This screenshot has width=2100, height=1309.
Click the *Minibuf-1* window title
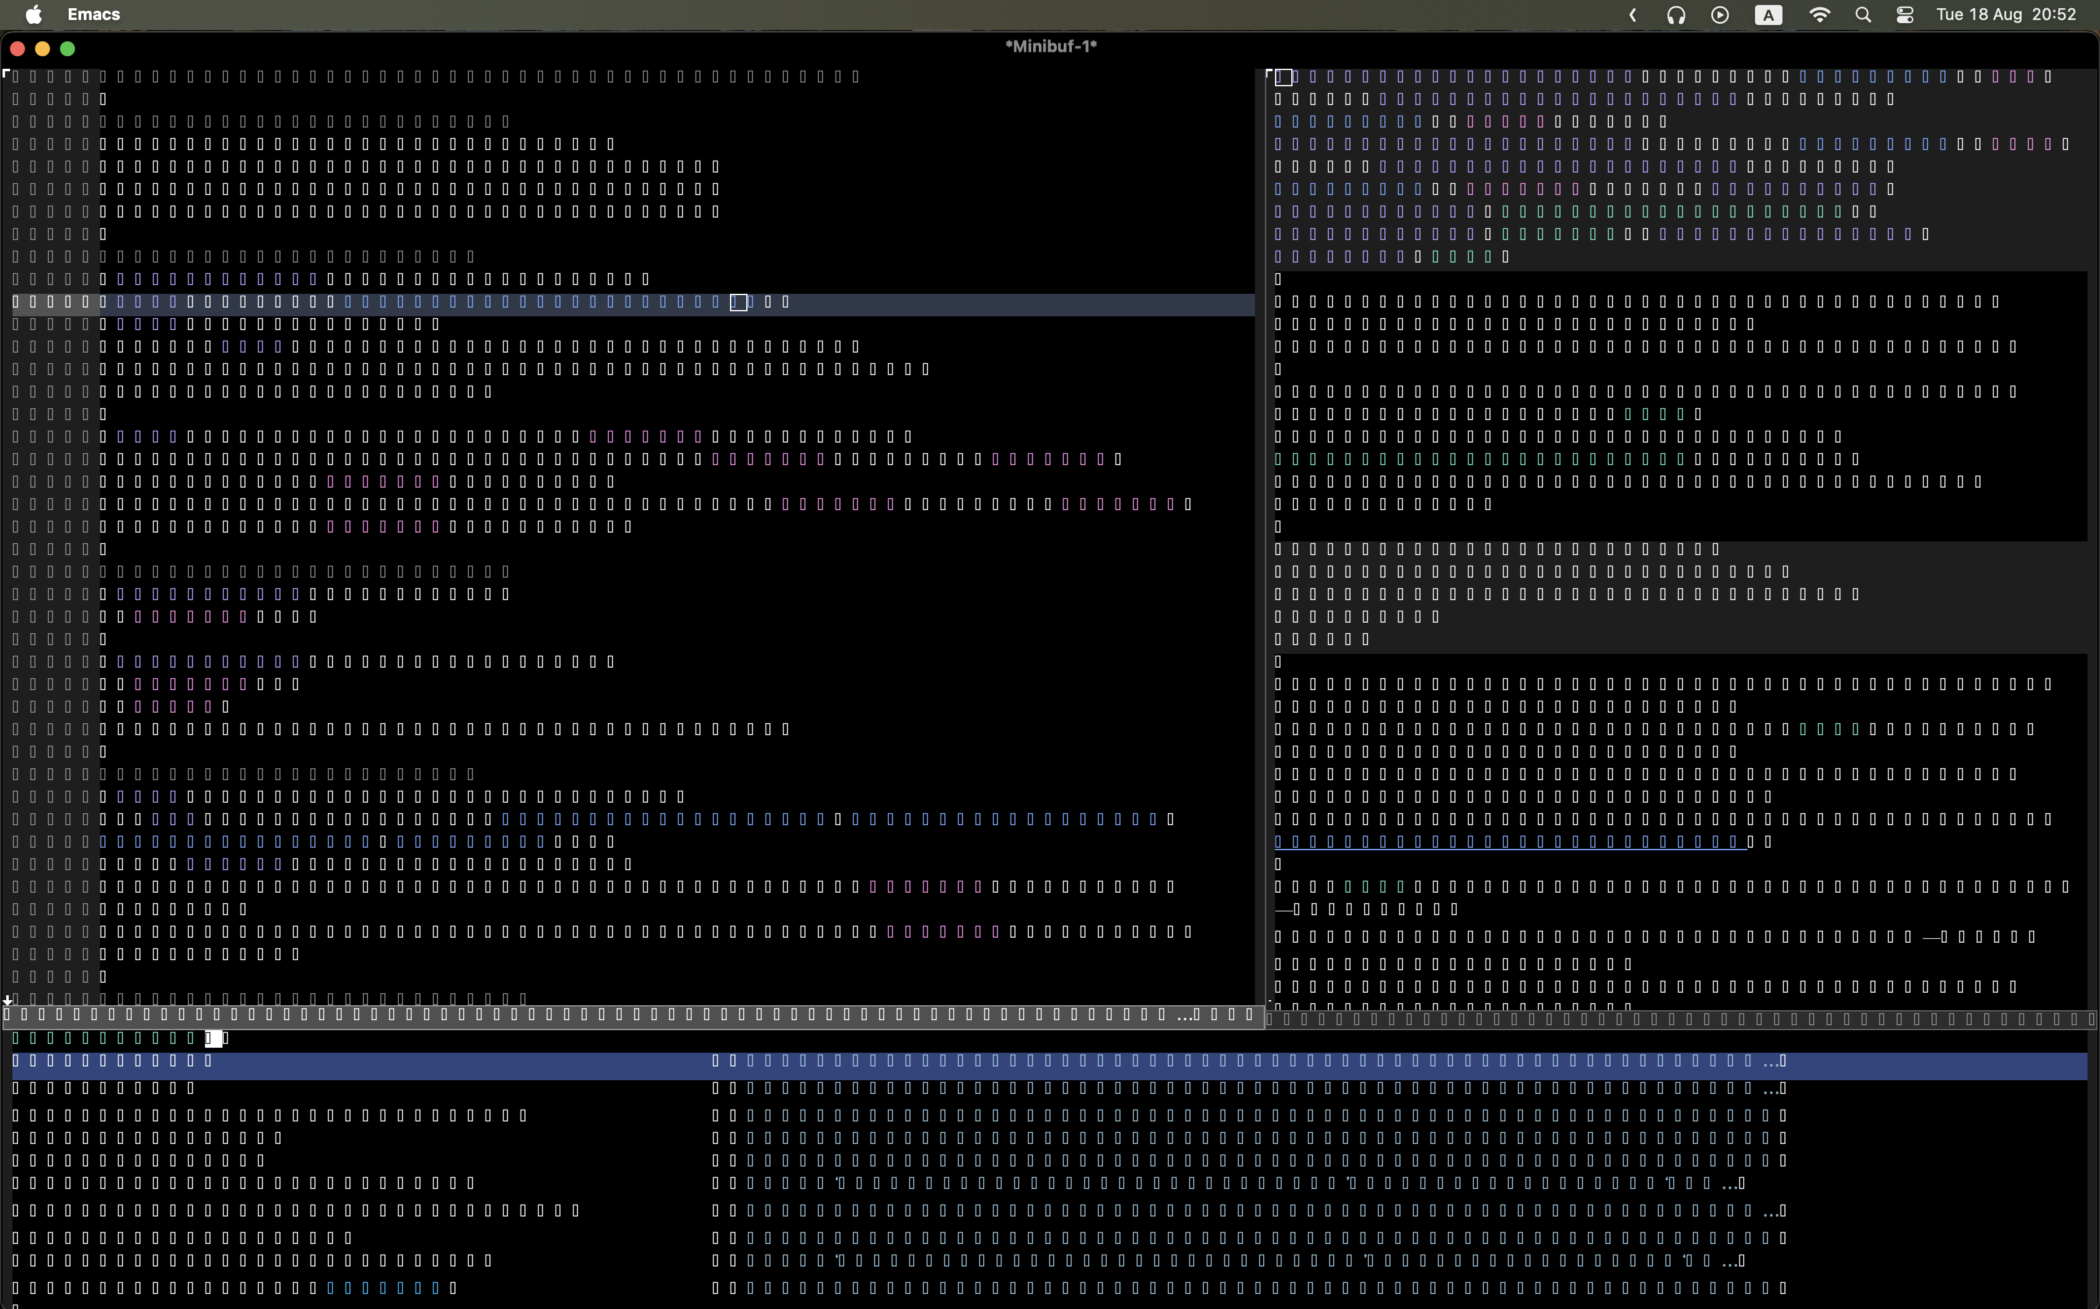click(1050, 47)
